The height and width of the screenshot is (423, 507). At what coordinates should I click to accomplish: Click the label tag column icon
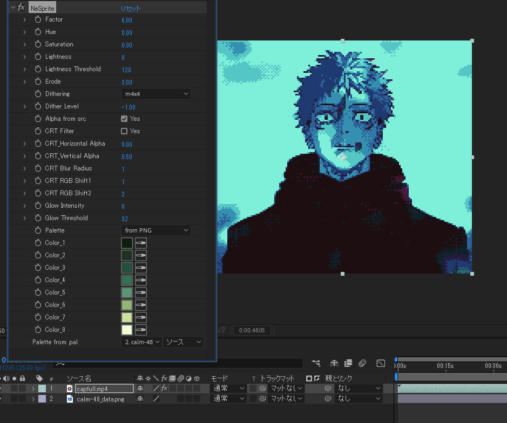pos(39,378)
